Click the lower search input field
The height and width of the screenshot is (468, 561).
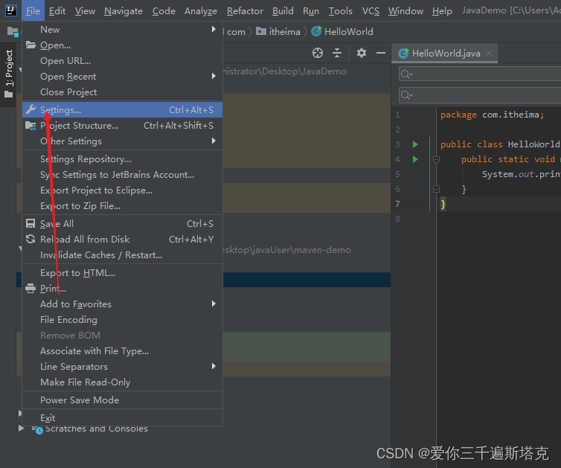pyautogui.click(x=480, y=95)
